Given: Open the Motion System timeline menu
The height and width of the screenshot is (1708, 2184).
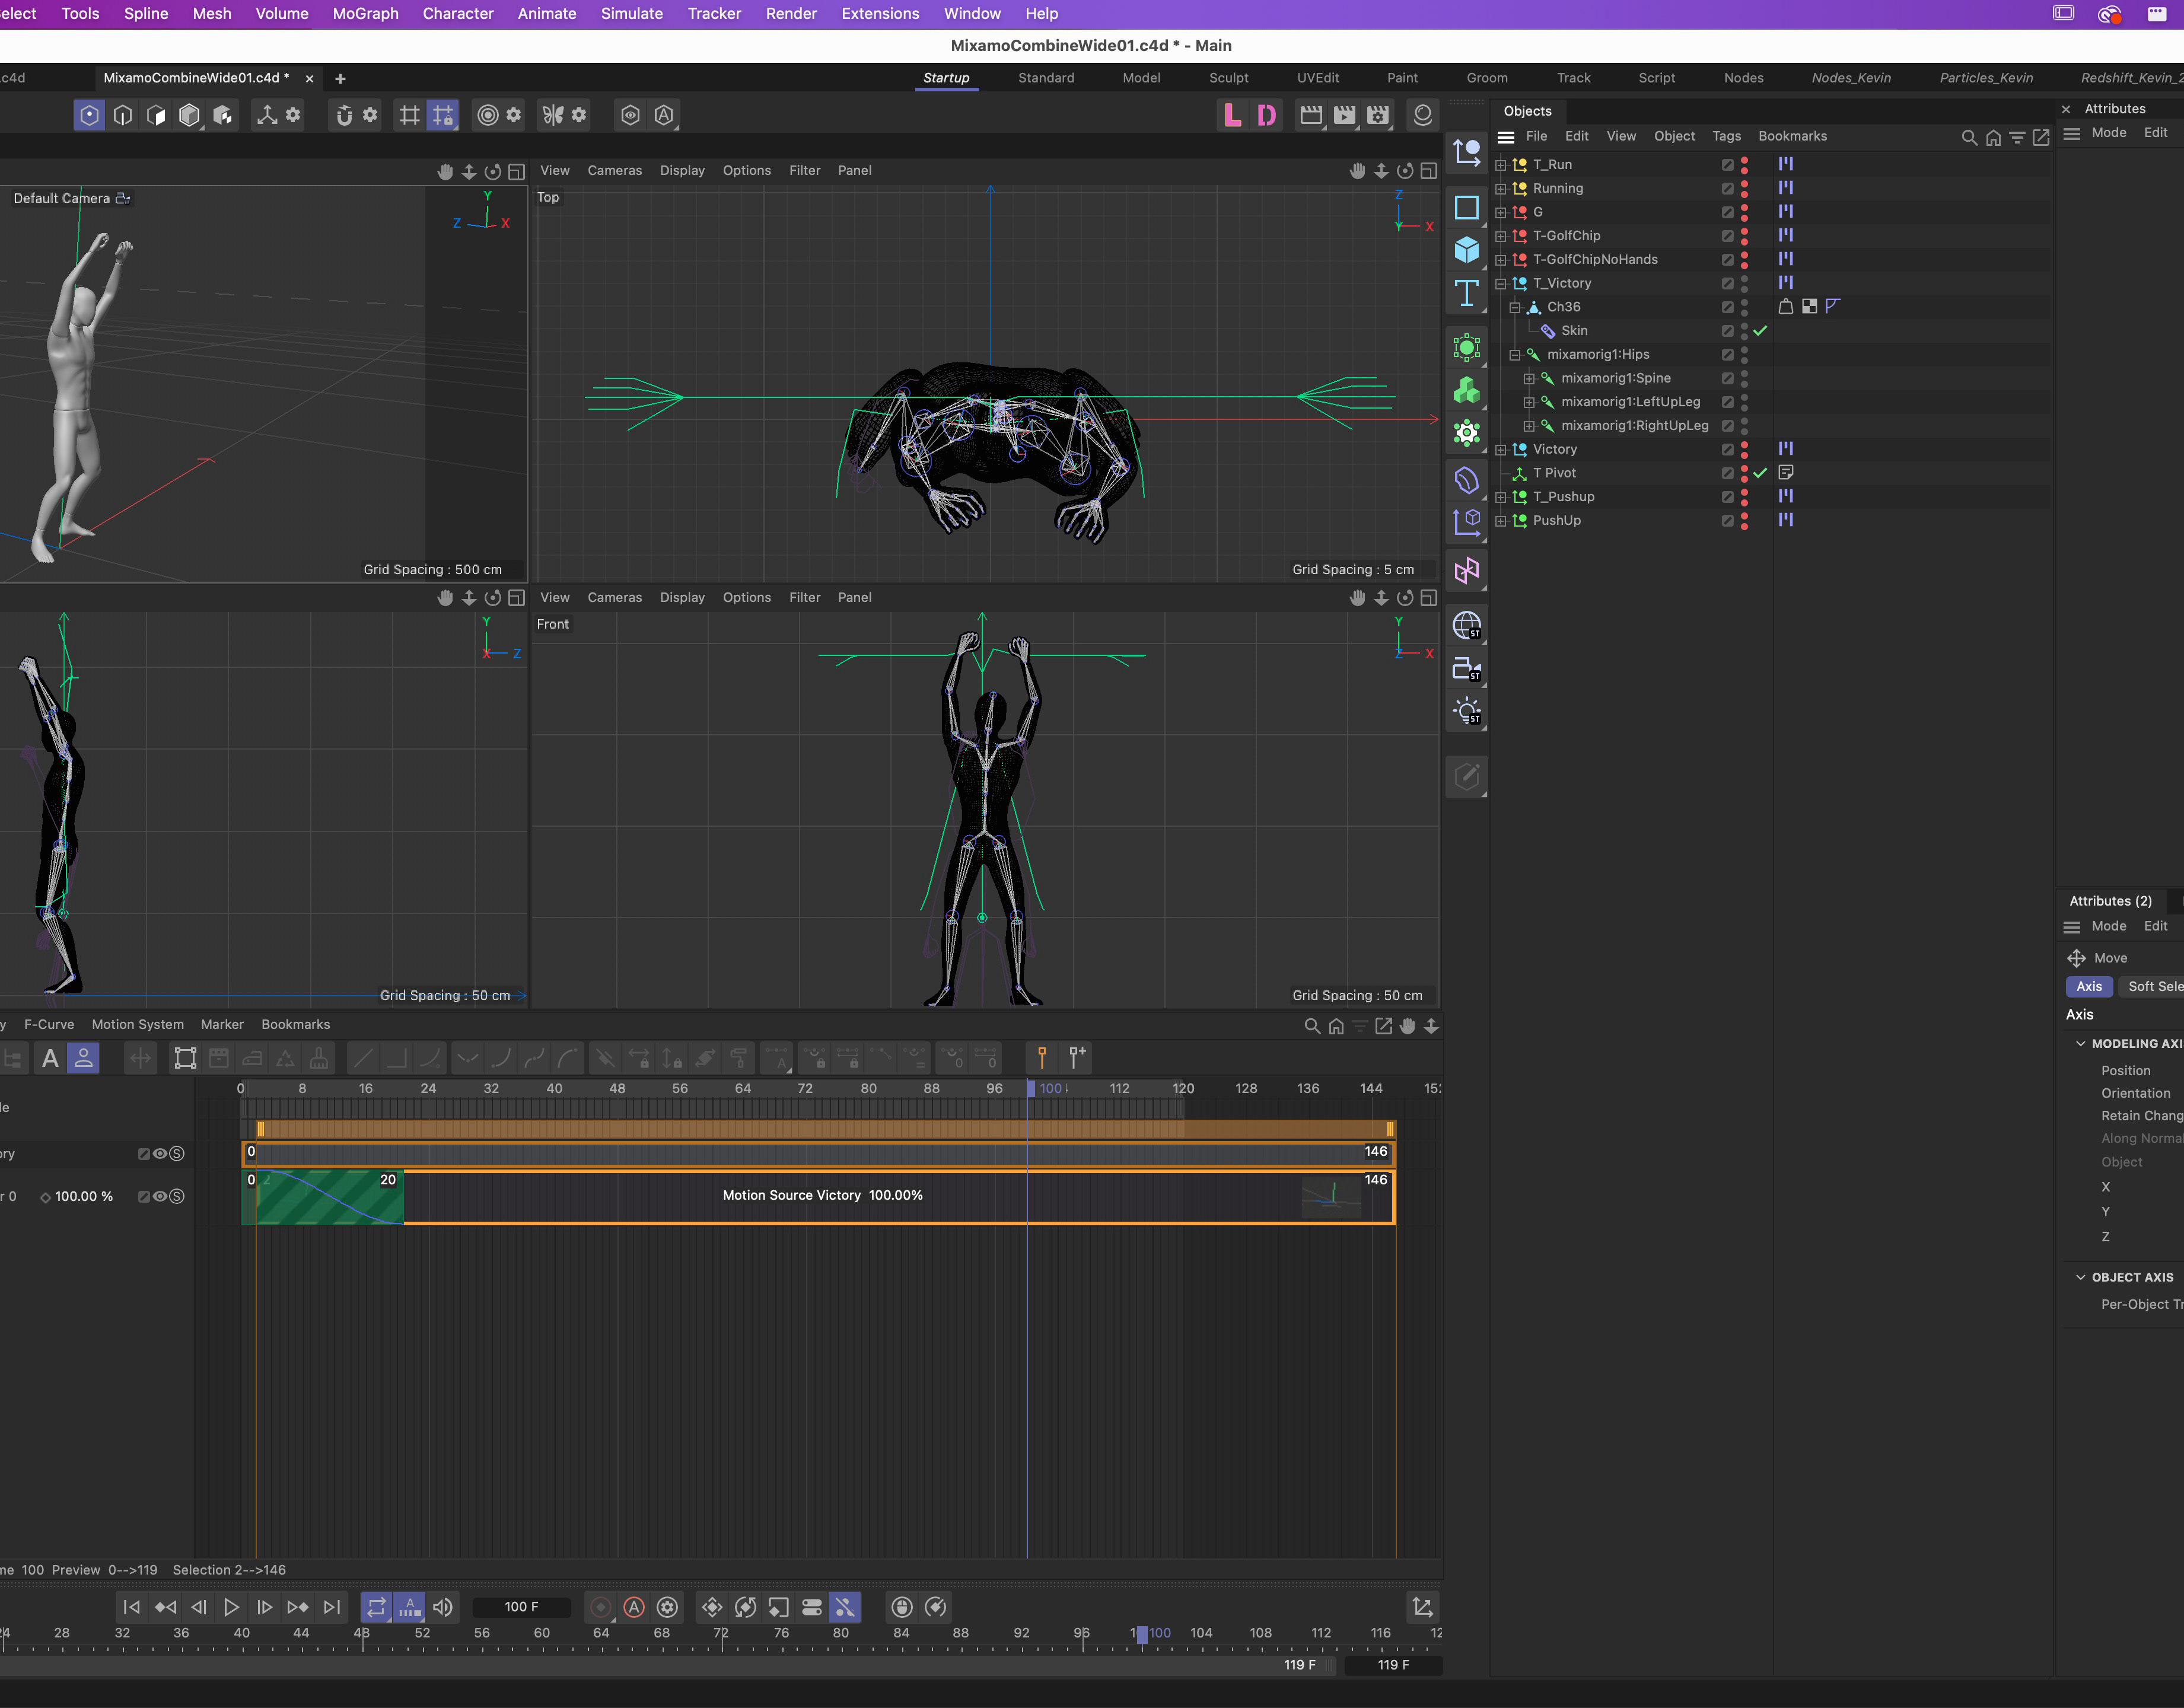Looking at the screenshot, I should click(137, 1024).
